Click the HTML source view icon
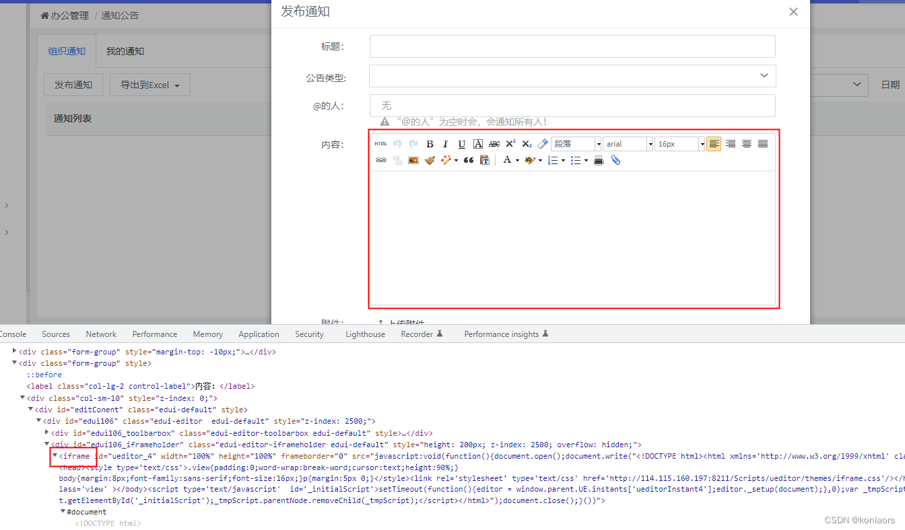The image size is (905, 530). (x=380, y=143)
